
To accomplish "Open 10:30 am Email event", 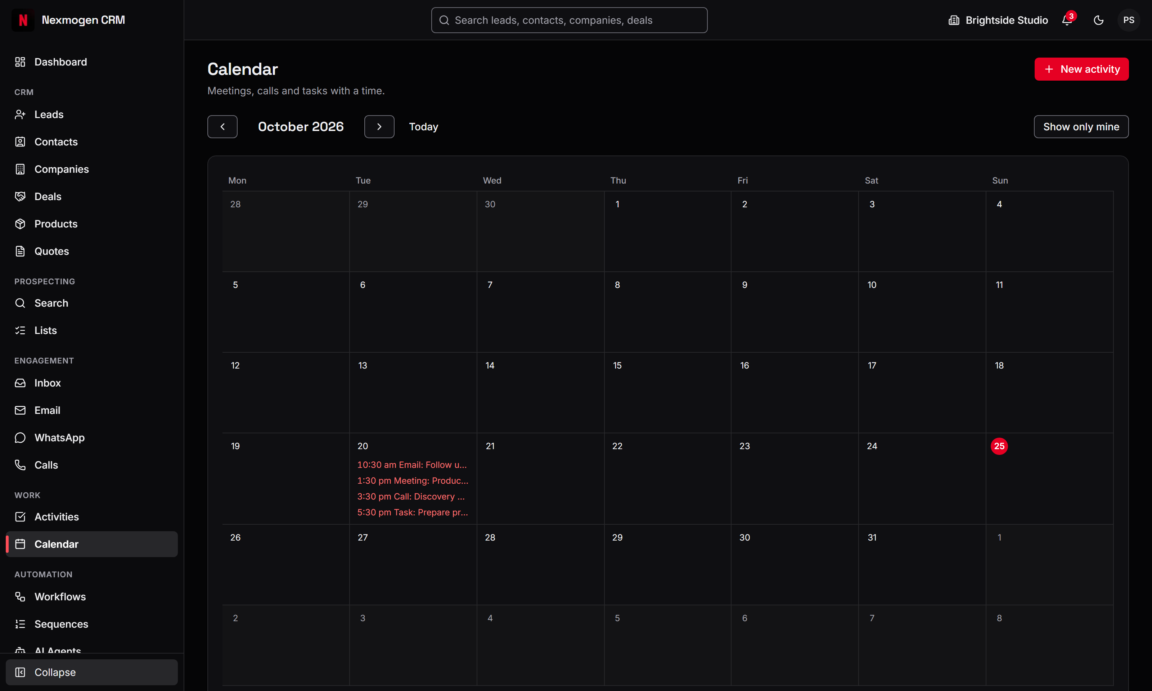I will 413,465.
